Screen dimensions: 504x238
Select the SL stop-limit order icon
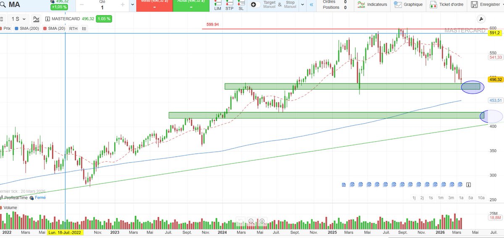pos(241,5)
